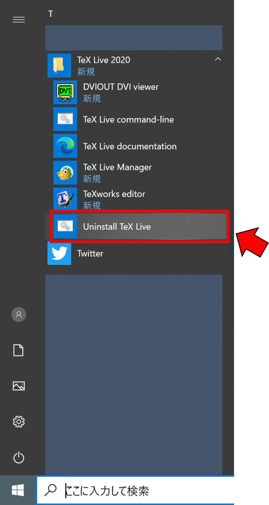Open the Documents icon in the Start sidebar
The height and width of the screenshot is (505, 269).
19,350
